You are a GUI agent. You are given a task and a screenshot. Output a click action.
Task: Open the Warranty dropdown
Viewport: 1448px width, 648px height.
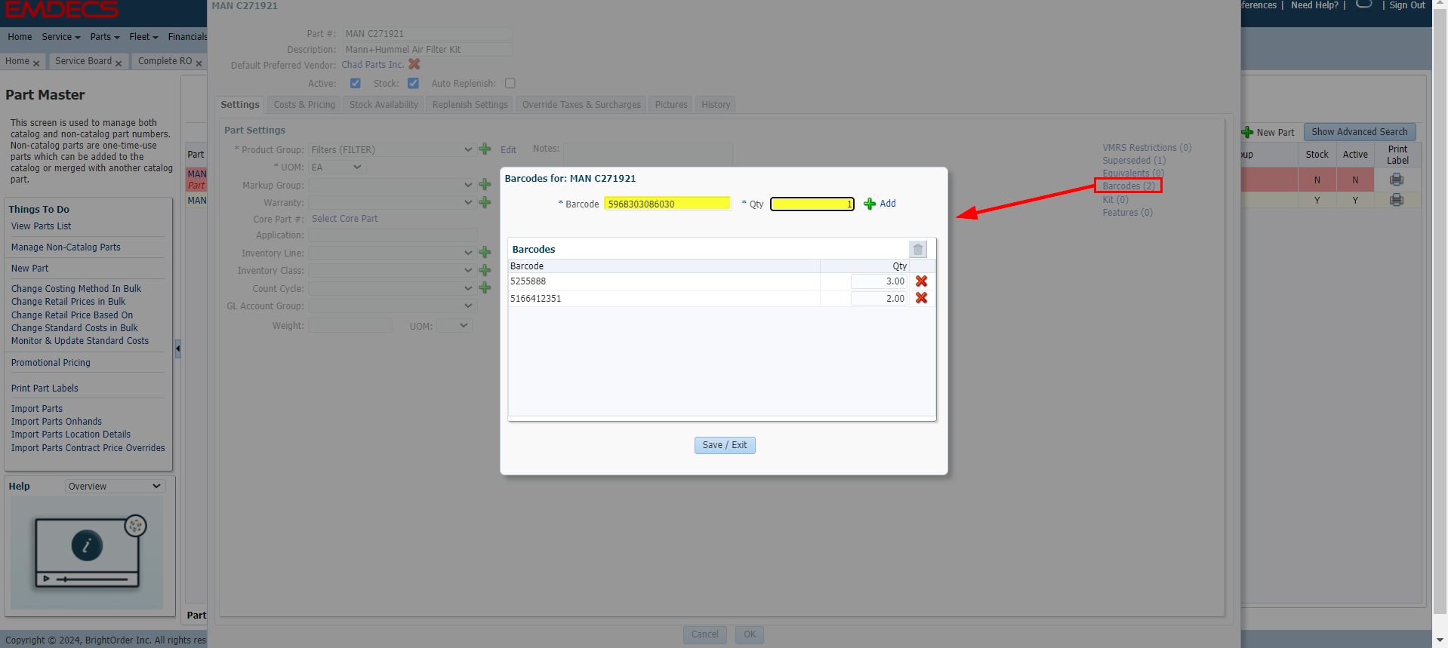(391, 202)
